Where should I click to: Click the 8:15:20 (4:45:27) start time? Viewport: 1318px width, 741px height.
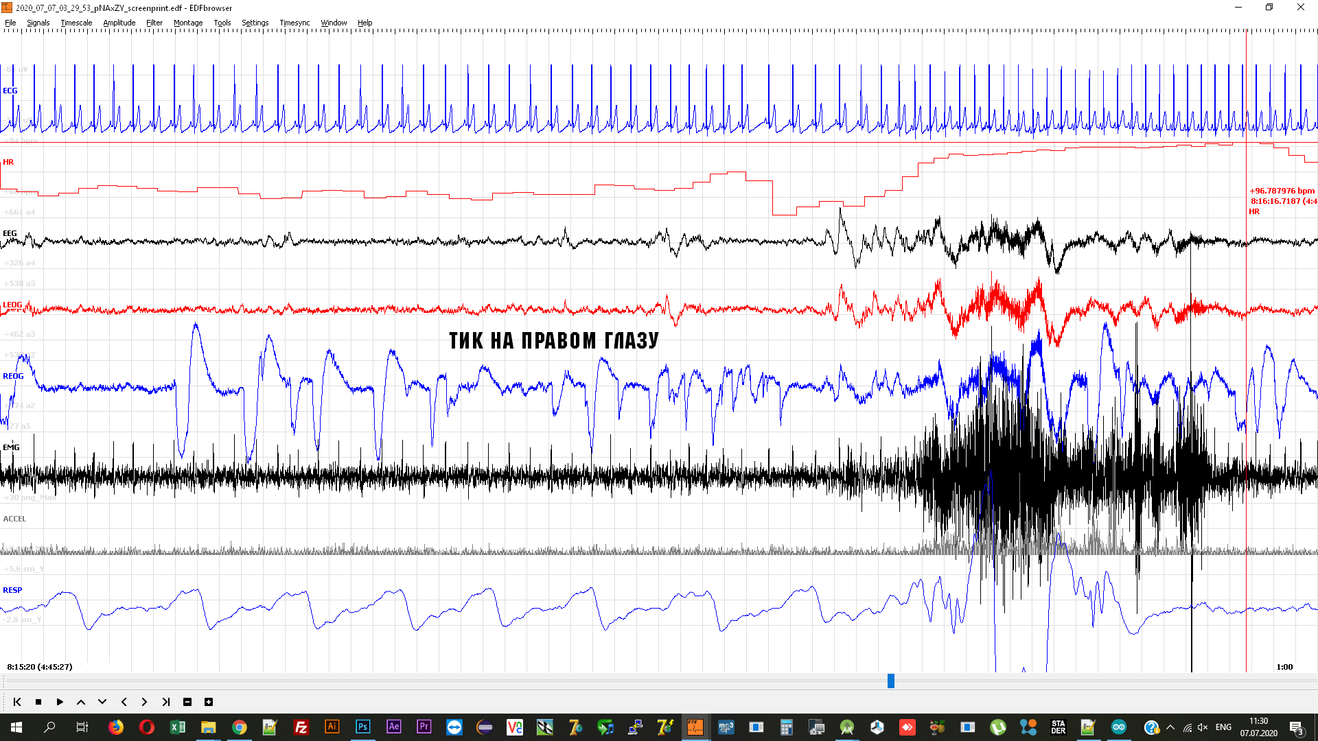(x=40, y=667)
